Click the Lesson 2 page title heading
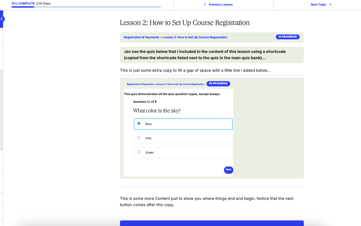361x226 pixels. pyautogui.click(x=185, y=23)
